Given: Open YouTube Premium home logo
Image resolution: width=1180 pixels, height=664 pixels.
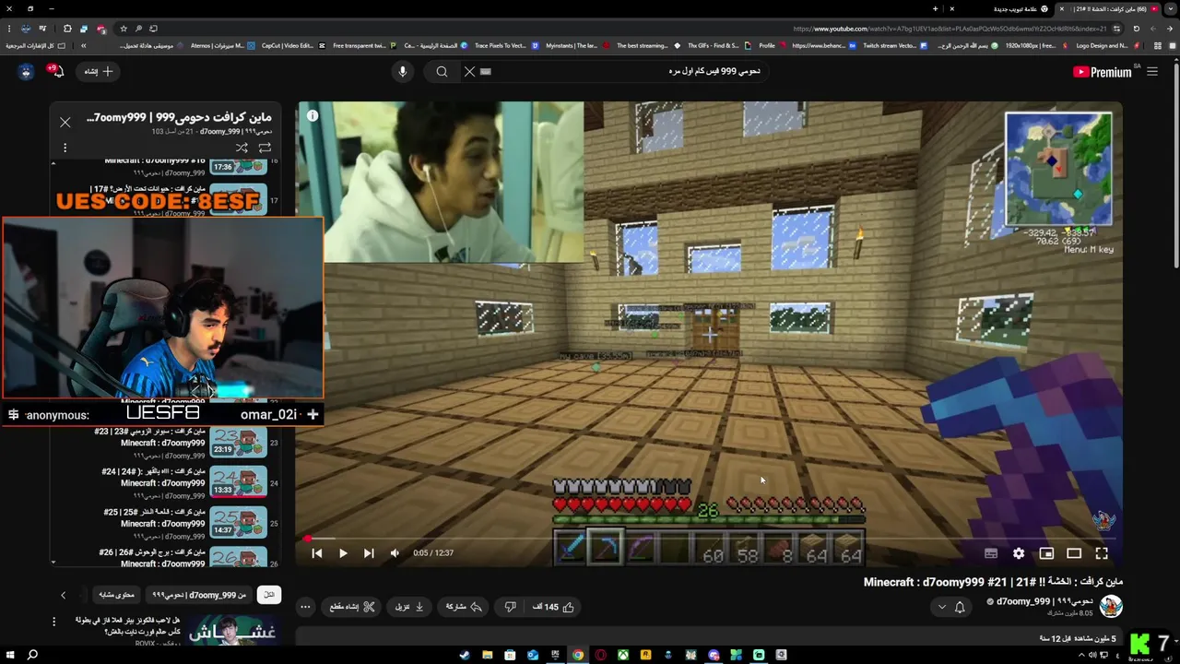Looking at the screenshot, I should tap(1102, 71).
